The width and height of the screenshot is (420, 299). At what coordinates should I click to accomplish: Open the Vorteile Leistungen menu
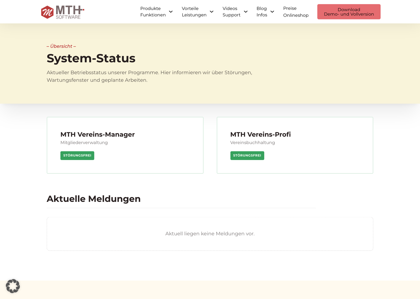coord(194,12)
